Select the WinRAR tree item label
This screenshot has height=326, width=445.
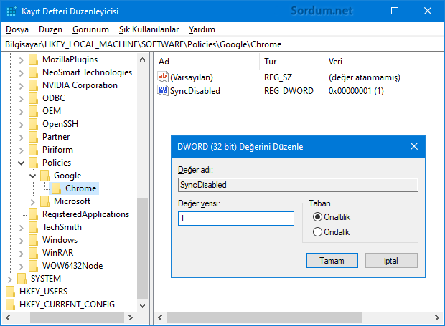tap(58, 253)
